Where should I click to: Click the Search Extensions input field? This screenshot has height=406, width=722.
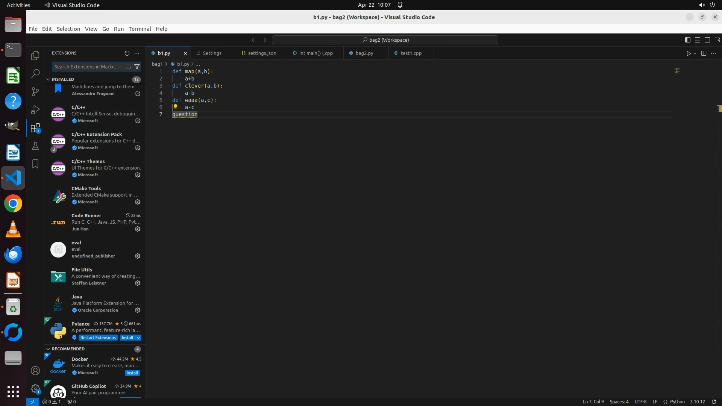(x=87, y=67)
